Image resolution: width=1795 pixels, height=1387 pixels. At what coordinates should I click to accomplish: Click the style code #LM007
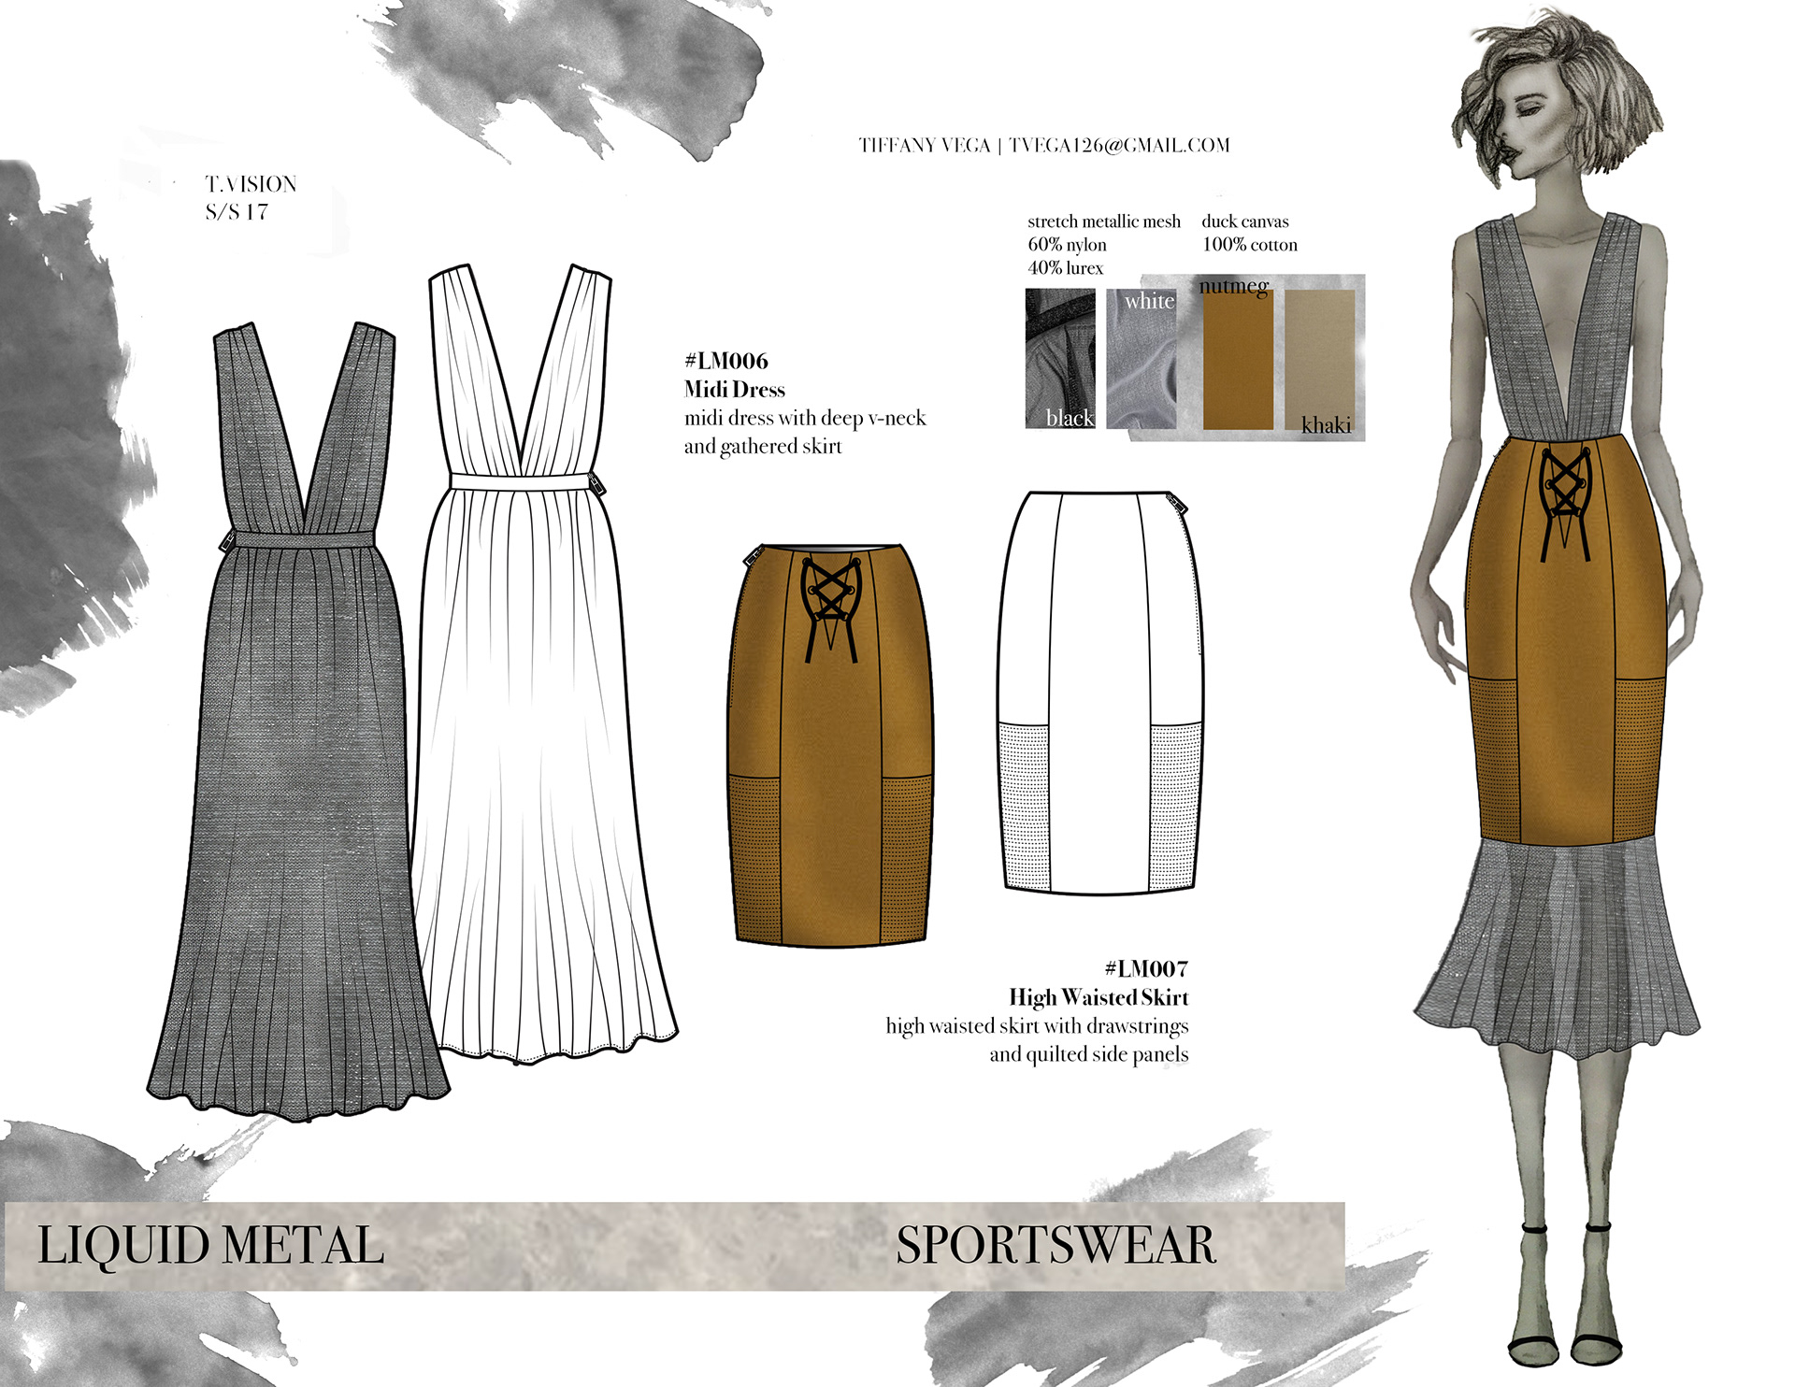pos(1146,968)
